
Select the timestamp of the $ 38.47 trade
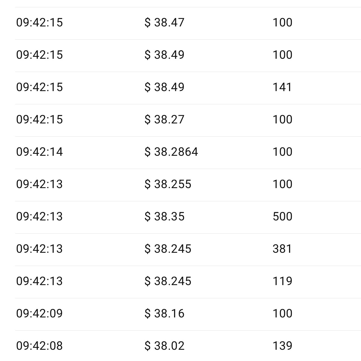point(39,22)
